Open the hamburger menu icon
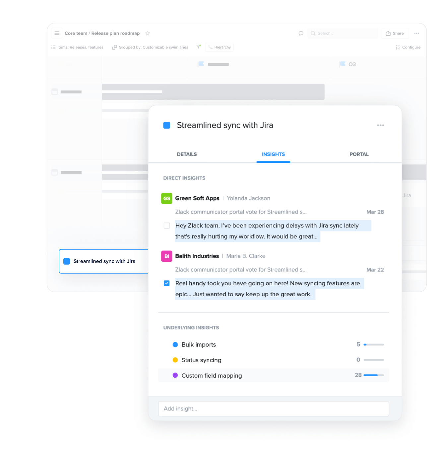 57,33
